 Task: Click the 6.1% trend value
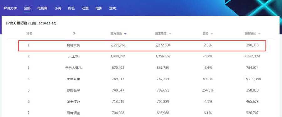click(x=207, y=113)
